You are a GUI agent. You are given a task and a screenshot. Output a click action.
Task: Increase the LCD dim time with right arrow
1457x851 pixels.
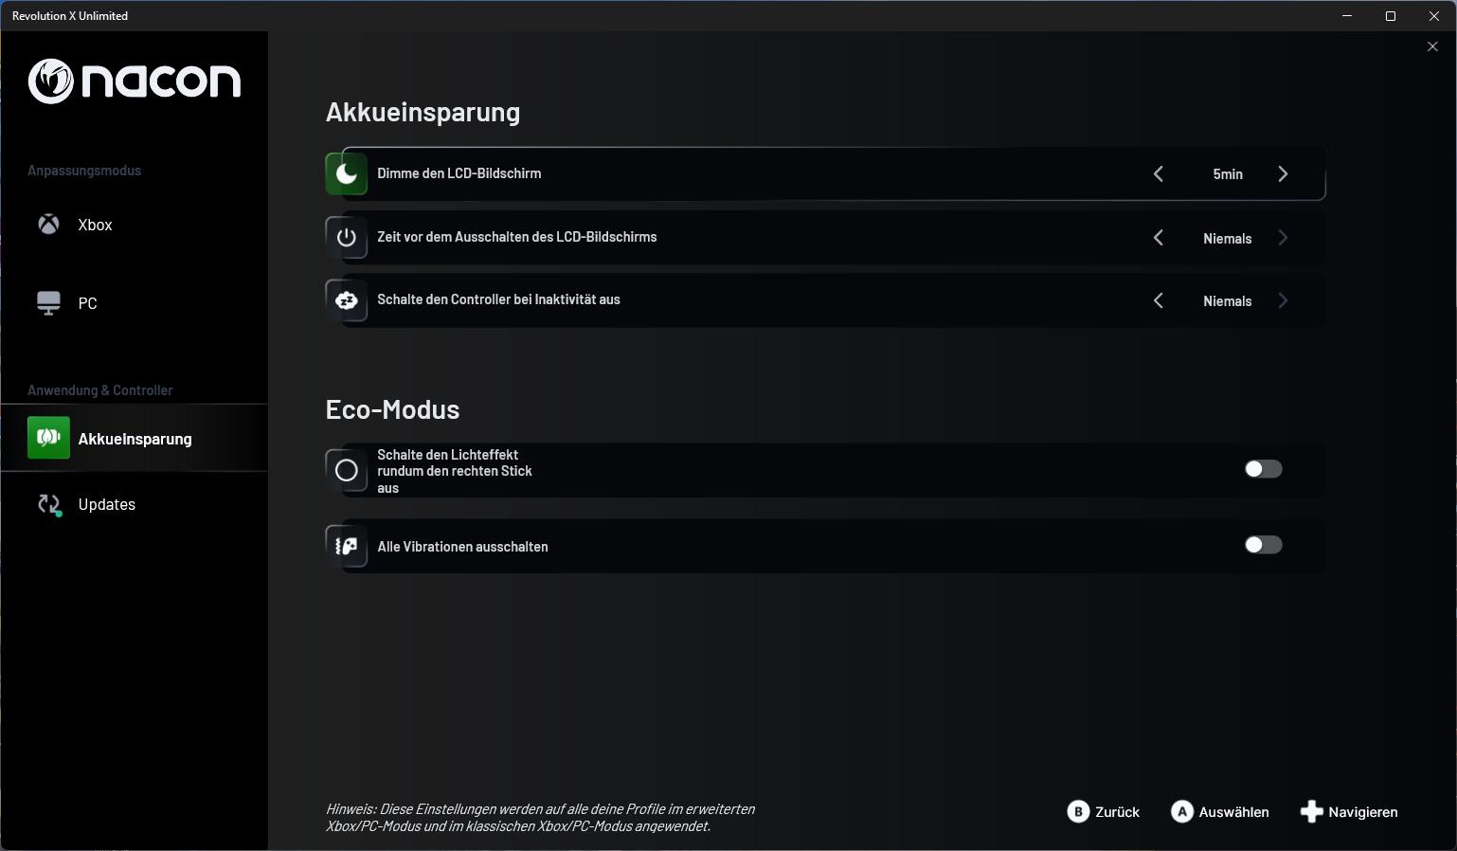[x=1283, y=174]
